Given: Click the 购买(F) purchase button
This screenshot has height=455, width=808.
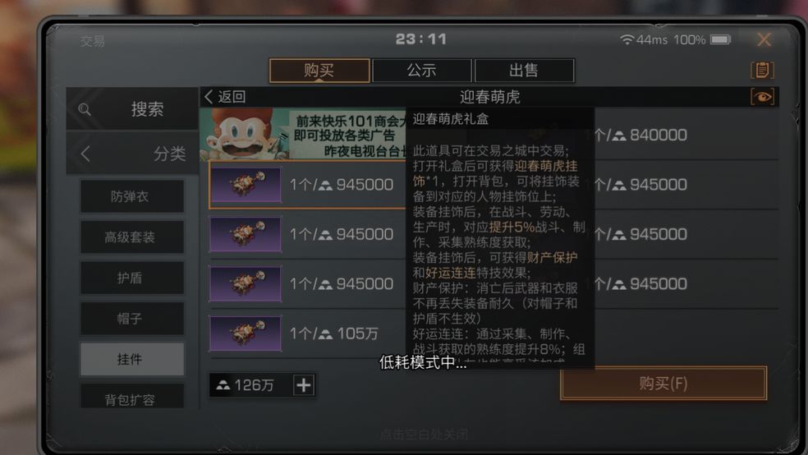Looking at the screenshot, I should 663,384.
